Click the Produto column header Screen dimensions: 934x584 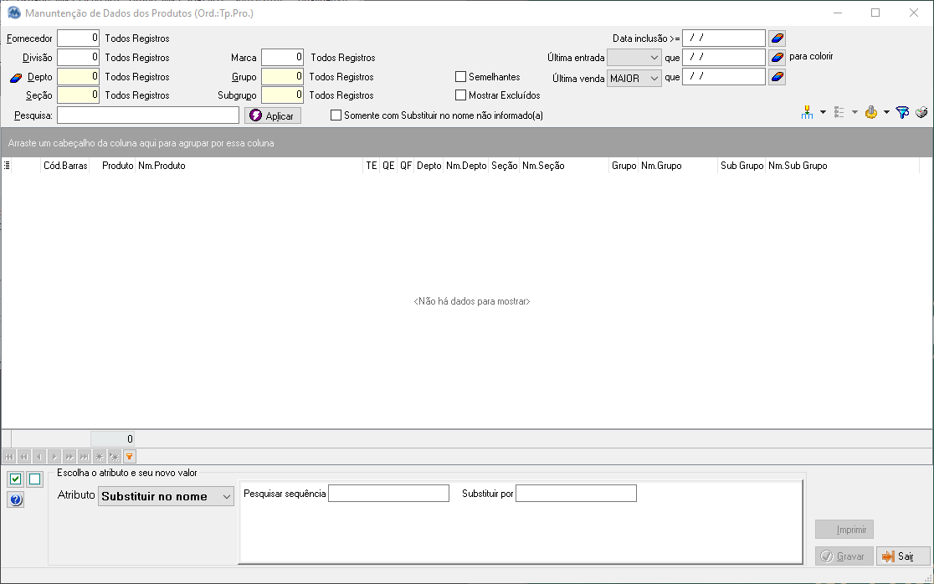click(x=113, y=166)
